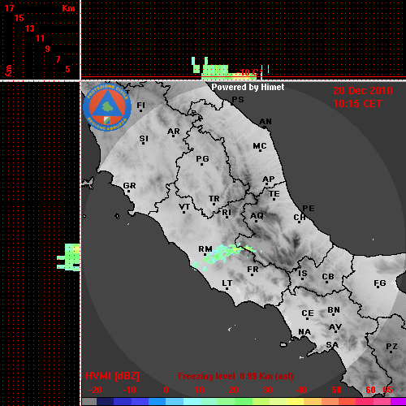The image size is (406, 406).
Task: Click the MC city label
Action: (260, 146)
